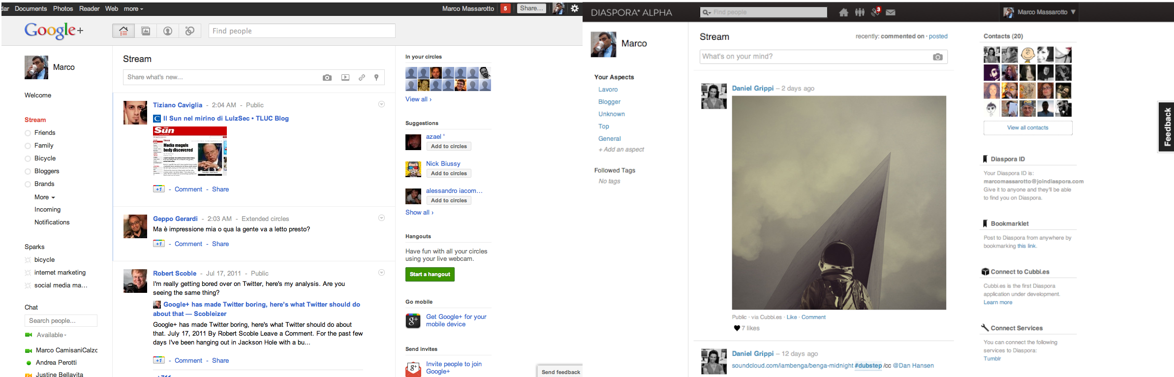Open chat Available status dropdown
Screen dimensions: 1174x377
(52, 335)
